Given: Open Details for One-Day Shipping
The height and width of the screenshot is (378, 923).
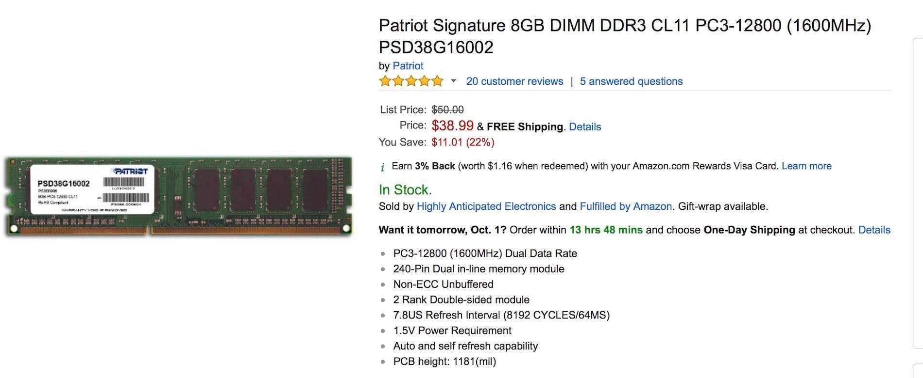Looking at the screenshot, I should click(874, 230).
